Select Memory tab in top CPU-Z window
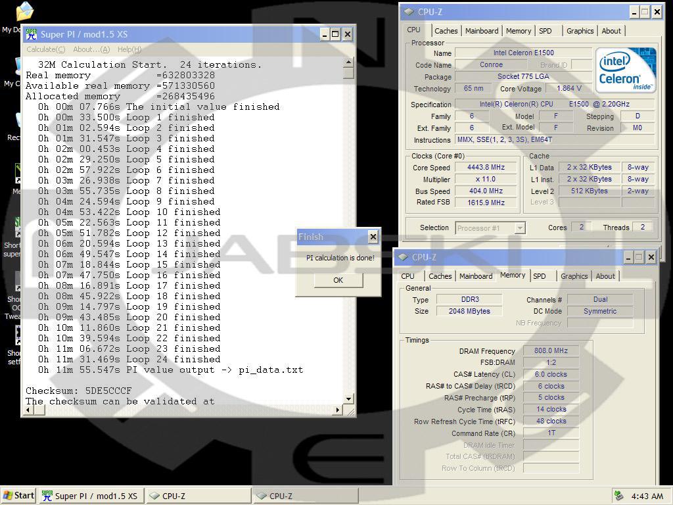The width and height of the screenshot is (673, 505). [518, 31]
